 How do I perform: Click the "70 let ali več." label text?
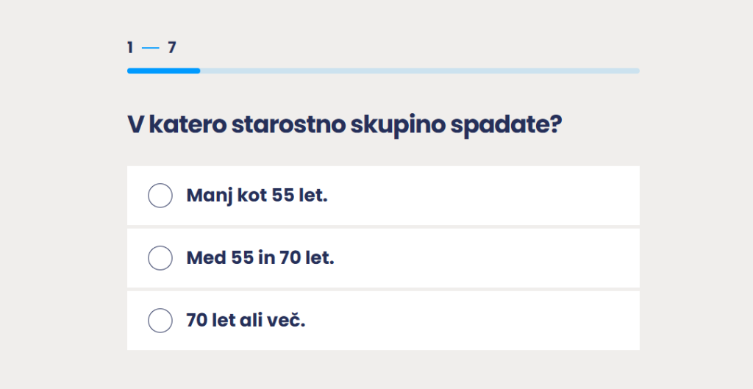(x=246, y=321)
